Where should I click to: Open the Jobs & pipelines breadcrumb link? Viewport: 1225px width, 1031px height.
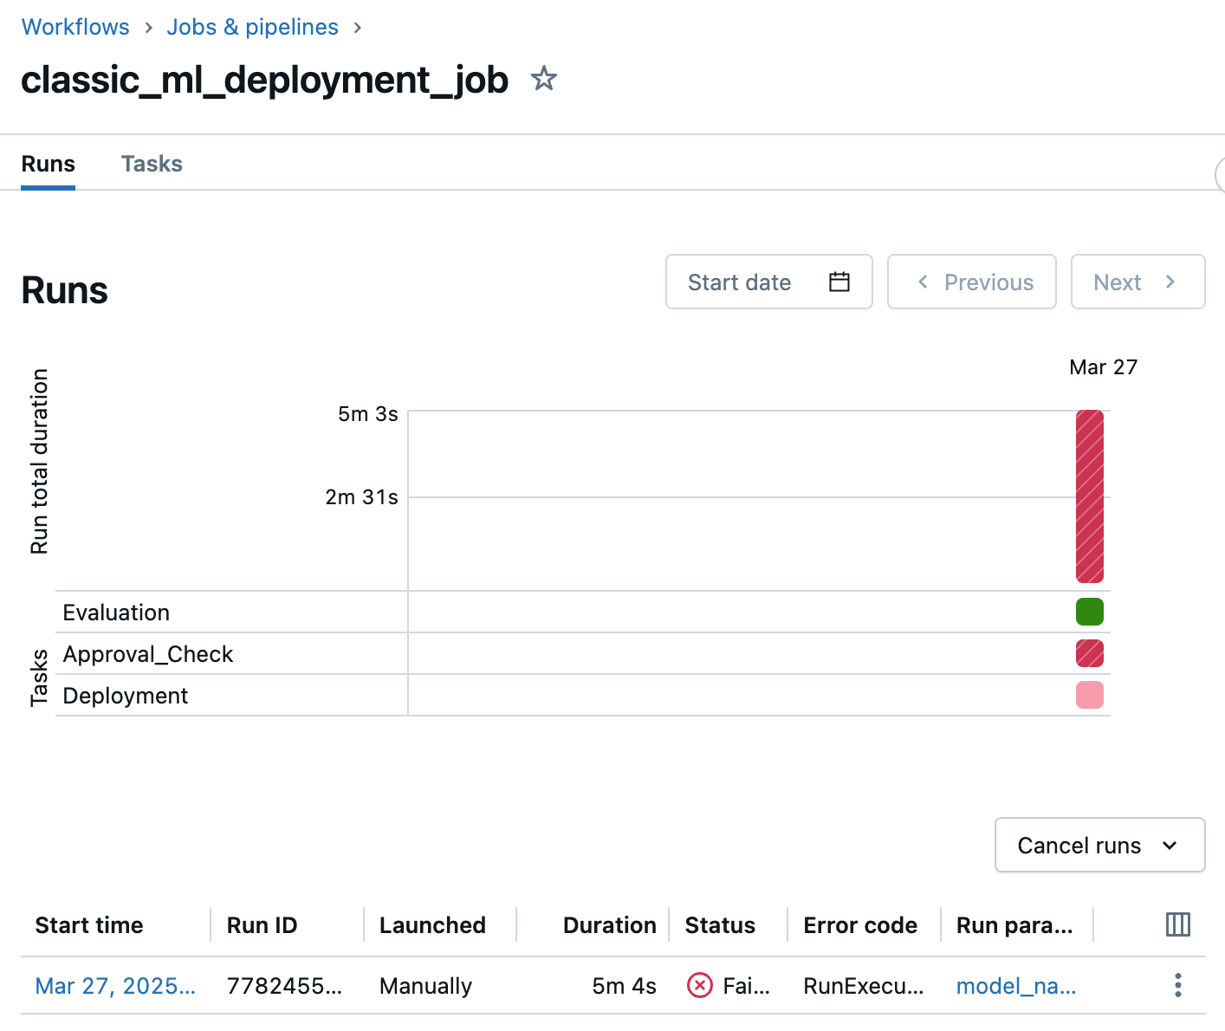252,26
